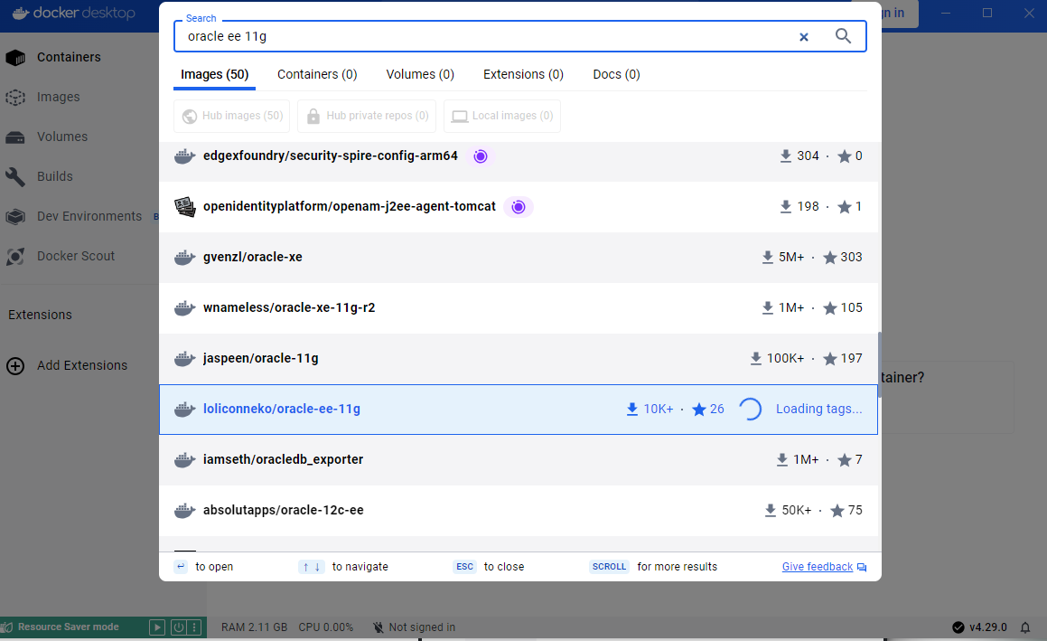Click the magnifier search icon

coord(844,36)
